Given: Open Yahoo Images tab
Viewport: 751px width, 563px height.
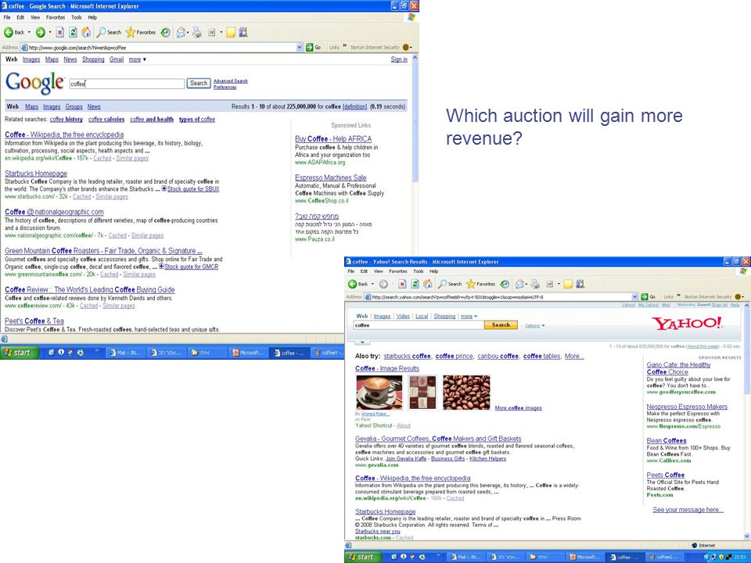Looking at the screenshot, I should (x=382, y=316).
